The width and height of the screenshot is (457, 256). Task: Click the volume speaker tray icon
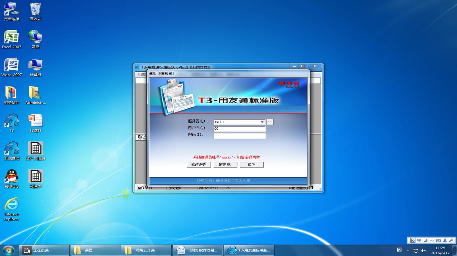click(423, 250)
